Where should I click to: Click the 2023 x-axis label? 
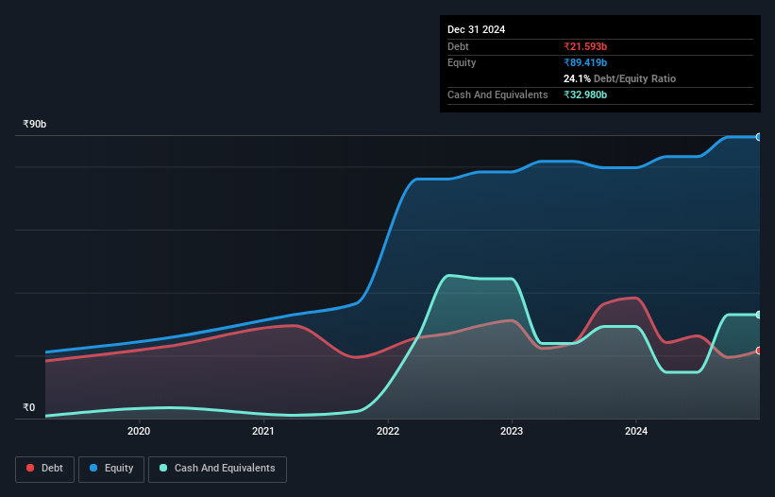[x=512, y=431]
